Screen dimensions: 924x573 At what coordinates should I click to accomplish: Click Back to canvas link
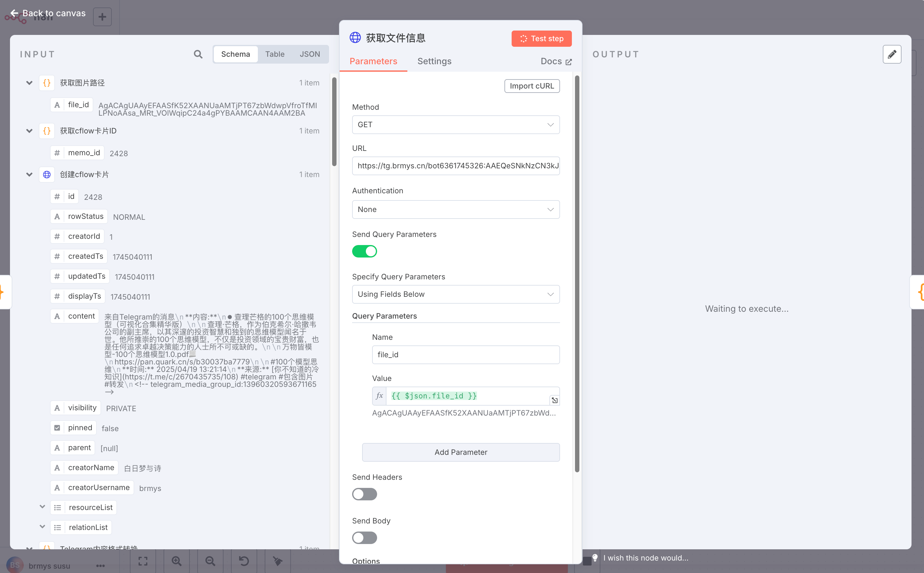[x=48, y=13]
